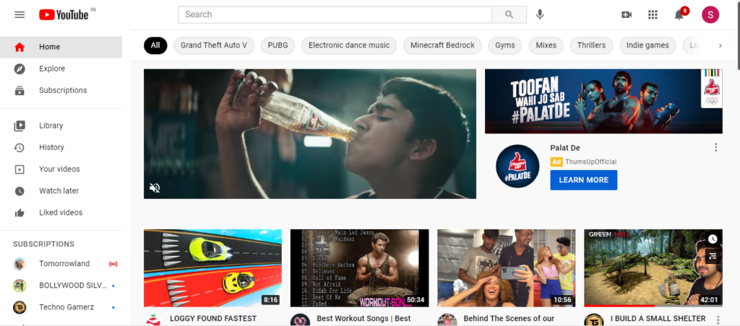Click the LEARN MORE button
This screenshot has height=326, width=740.
click(583, 180)
